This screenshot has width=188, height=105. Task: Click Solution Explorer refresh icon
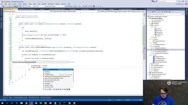(x=162, y=12)
